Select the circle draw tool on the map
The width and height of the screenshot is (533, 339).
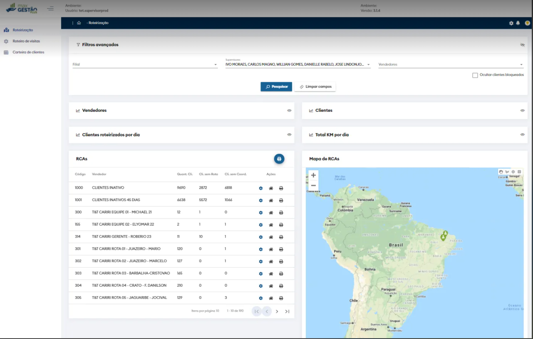(x=513, y=172)
